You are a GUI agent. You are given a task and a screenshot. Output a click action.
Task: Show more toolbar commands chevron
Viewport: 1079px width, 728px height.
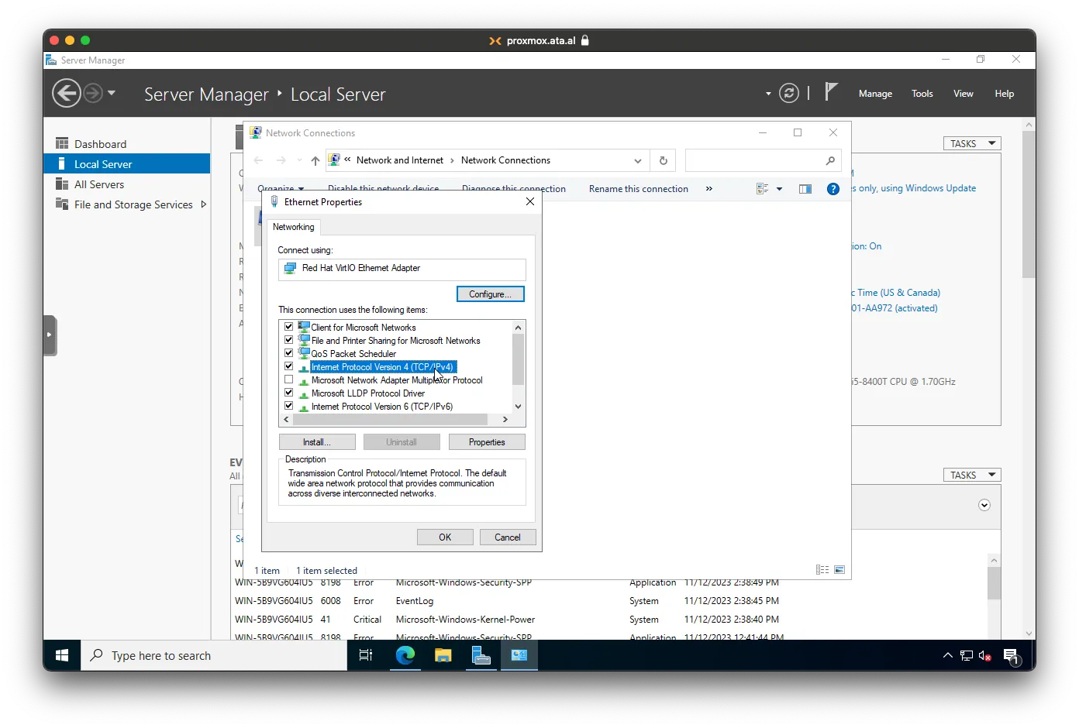(709, 189)
